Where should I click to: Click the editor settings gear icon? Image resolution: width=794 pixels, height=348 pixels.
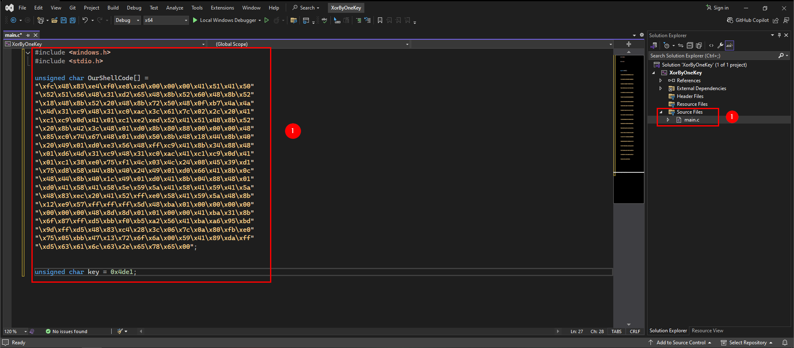pyautogui.click(x=642, y=35)
